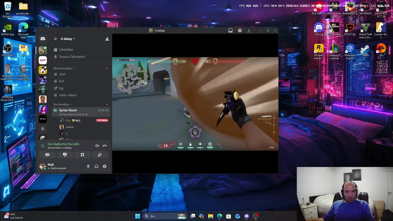Viewport: 393px width, 221px height.
Task: Open NVIDIA App desktop shortcut
Action: (8, 29)
